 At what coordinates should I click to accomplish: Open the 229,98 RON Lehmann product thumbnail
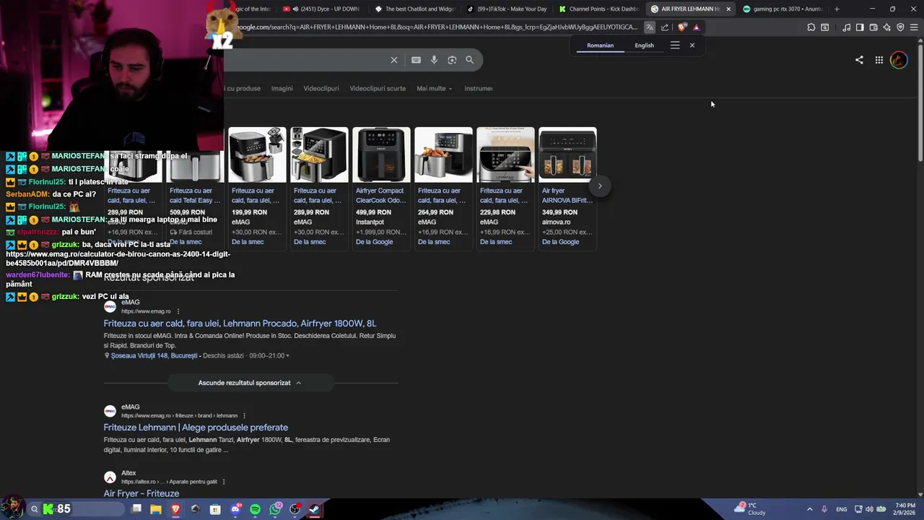pos(505,155)
